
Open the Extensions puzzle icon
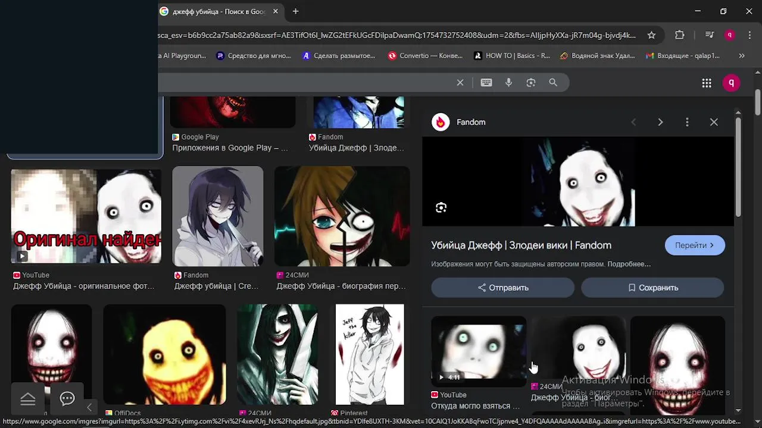(x=680, y=35)
